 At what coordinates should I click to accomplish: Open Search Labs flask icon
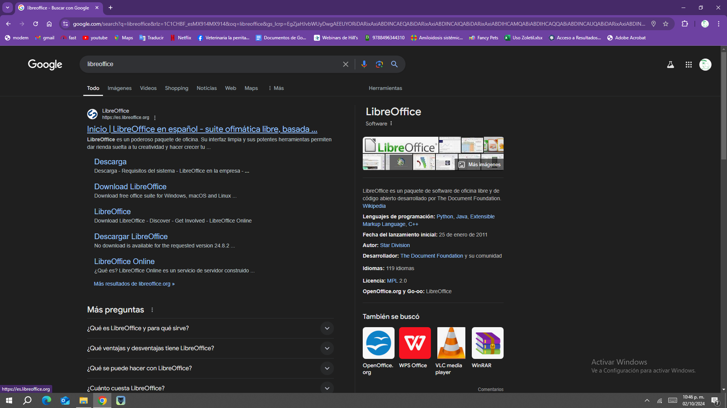click(670, 65)
